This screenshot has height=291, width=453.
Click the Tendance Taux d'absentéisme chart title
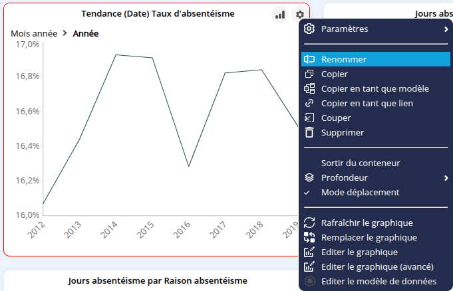[158, 14]
